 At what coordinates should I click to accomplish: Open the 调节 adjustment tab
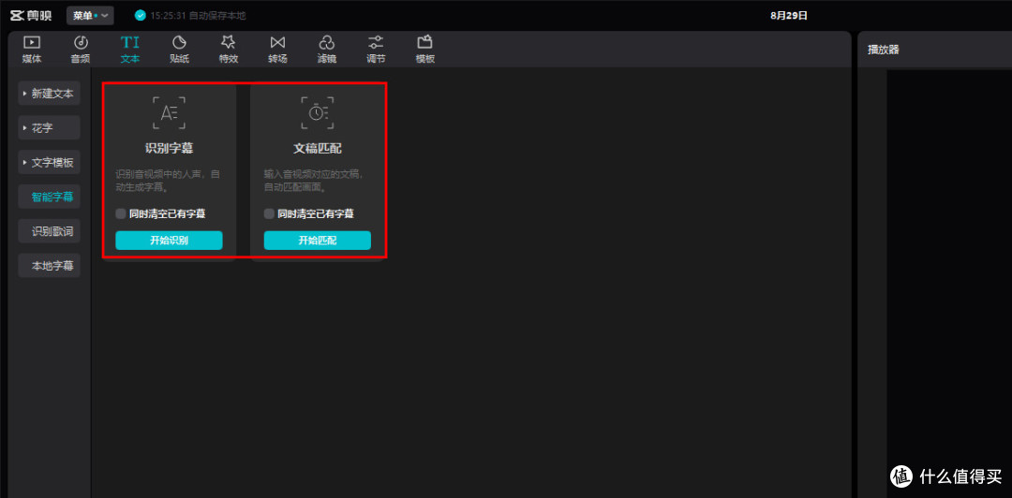376,50
